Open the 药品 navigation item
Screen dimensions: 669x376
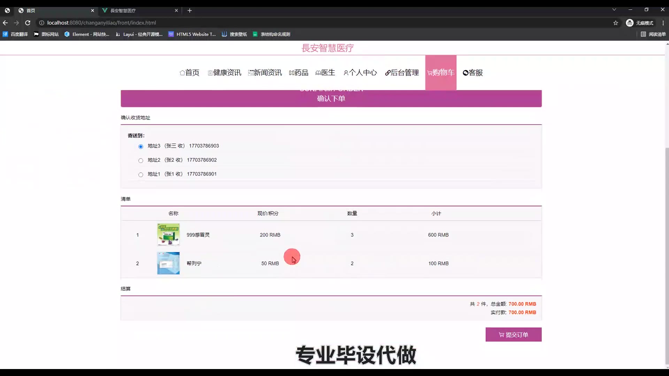(x=299, y=72)
